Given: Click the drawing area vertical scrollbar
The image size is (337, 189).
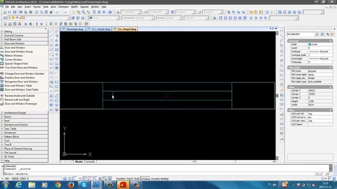Looking at the screenshot, I should tap(277, 96).
